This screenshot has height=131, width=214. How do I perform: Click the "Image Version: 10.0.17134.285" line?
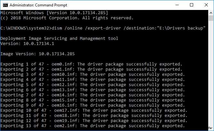[38, 54]
